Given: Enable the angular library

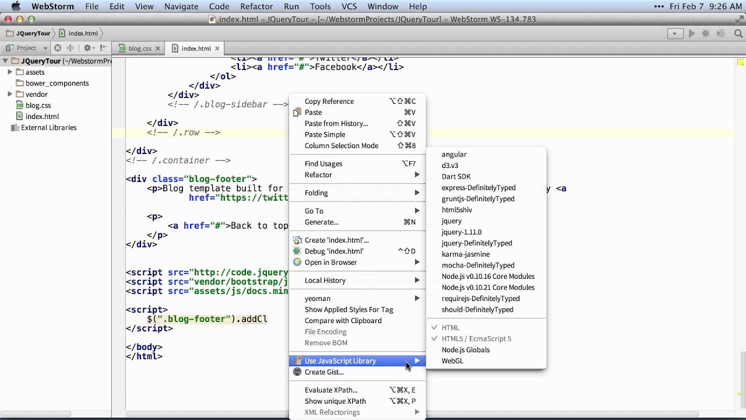Looking at the screenshot, I should [454, 154].
